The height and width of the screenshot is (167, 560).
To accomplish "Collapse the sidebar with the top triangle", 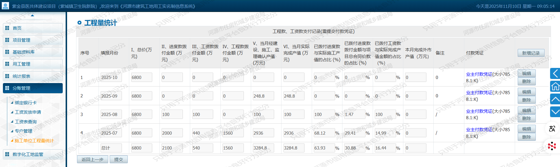I will (32, 15).
